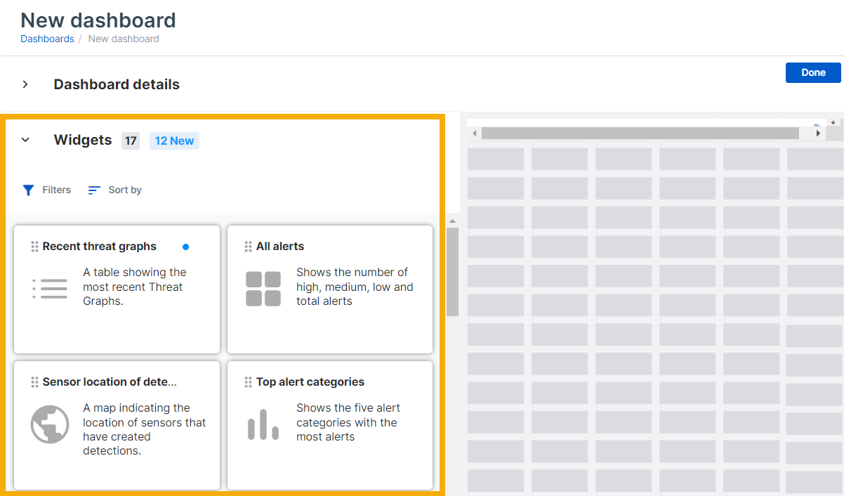Click the blue new indicator dot on Recent threat graphs
Viewport: 844px width, 496px height.
pyautogui.click(x=185, y=247)
